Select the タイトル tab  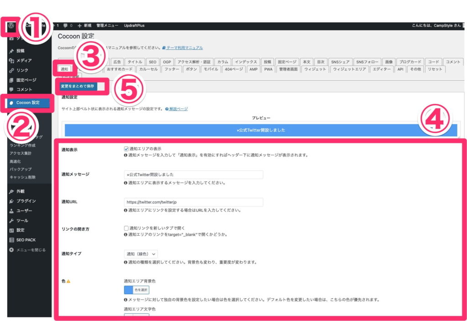pyautogui.click(x=135, y=62)
